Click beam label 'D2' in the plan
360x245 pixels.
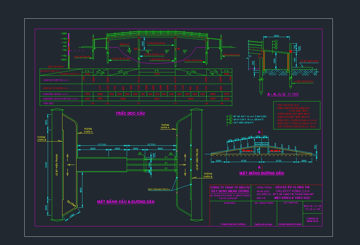click(140, 153)
